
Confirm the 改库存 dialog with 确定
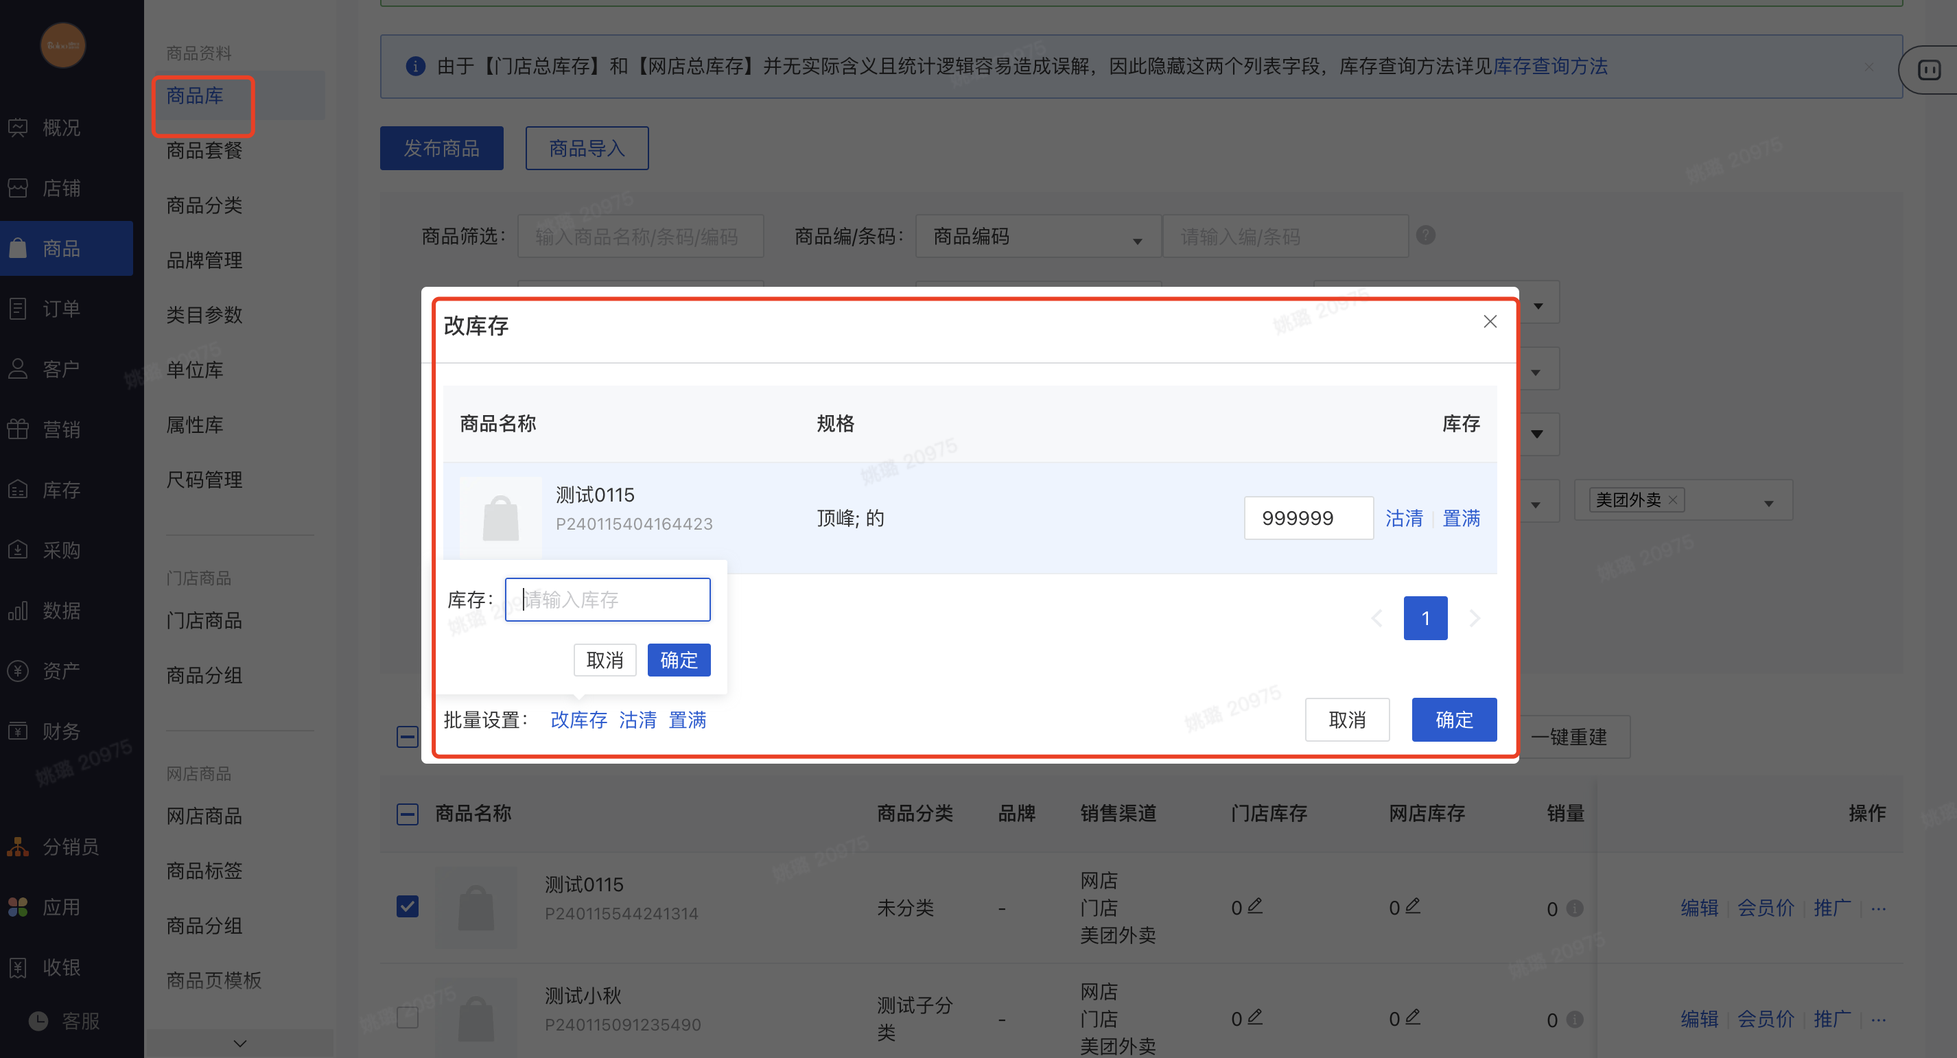pyautogui.click(x=1453, y=719)
